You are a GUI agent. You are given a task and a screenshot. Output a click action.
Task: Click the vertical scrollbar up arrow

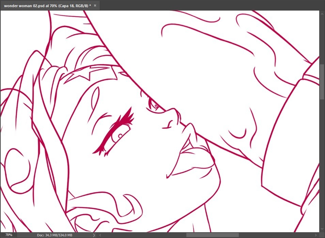(322, 14)
